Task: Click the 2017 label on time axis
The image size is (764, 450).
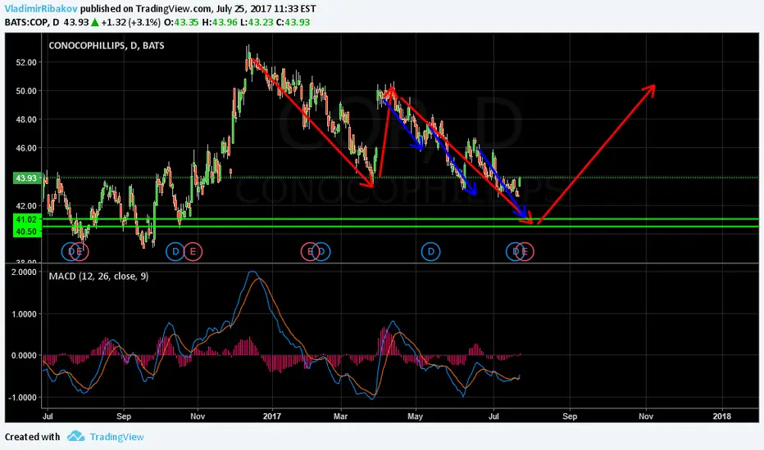Action: [x=271, y=416]
